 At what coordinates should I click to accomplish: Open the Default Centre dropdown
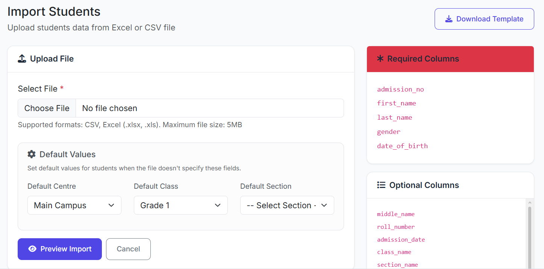click(x=74, y=205)
